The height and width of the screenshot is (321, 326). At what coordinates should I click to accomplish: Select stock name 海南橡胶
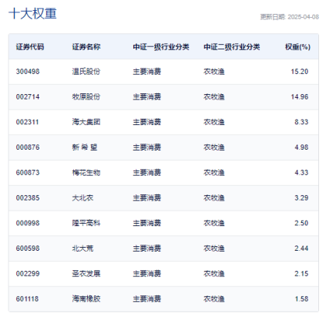[86, 299]
